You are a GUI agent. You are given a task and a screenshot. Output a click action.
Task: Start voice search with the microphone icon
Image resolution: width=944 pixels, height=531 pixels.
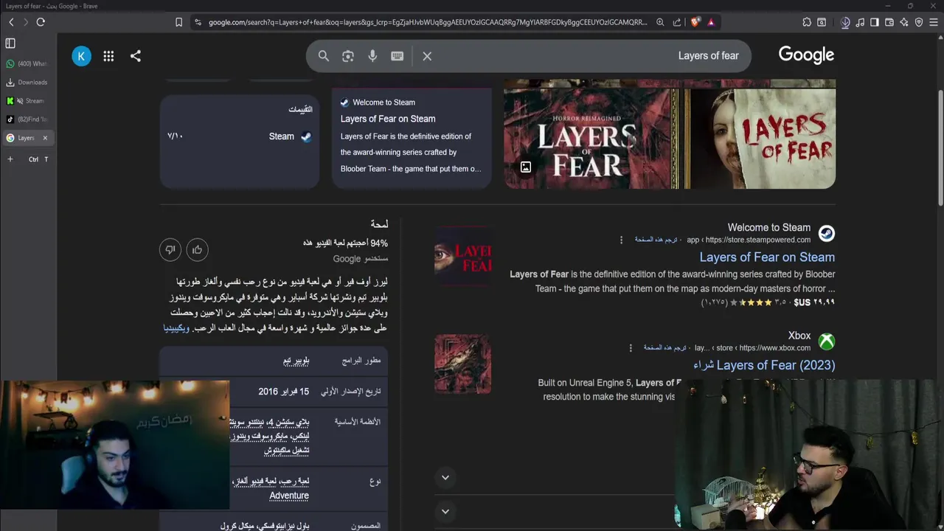(x=372, y=56)
